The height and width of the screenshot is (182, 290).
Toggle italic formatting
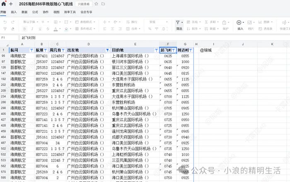pos(32,29)
